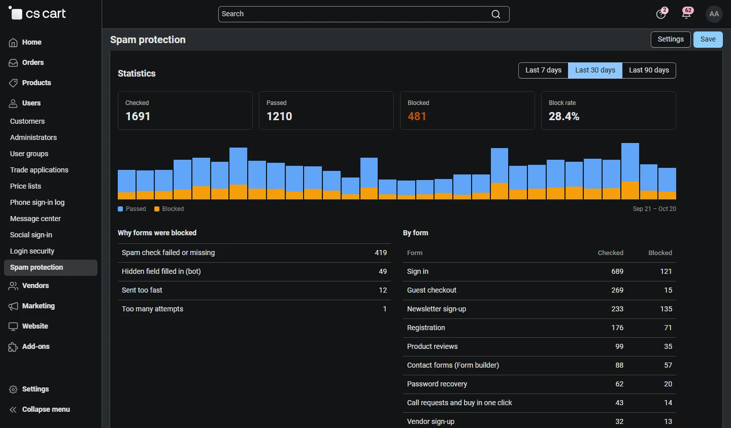Open Home via its house icon
The width and height of the screenshot is (731, 428).
pos(13,43)
